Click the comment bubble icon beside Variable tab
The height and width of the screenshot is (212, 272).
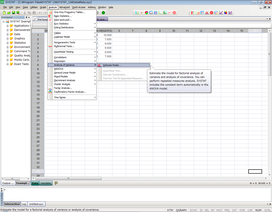coord(56,183)
